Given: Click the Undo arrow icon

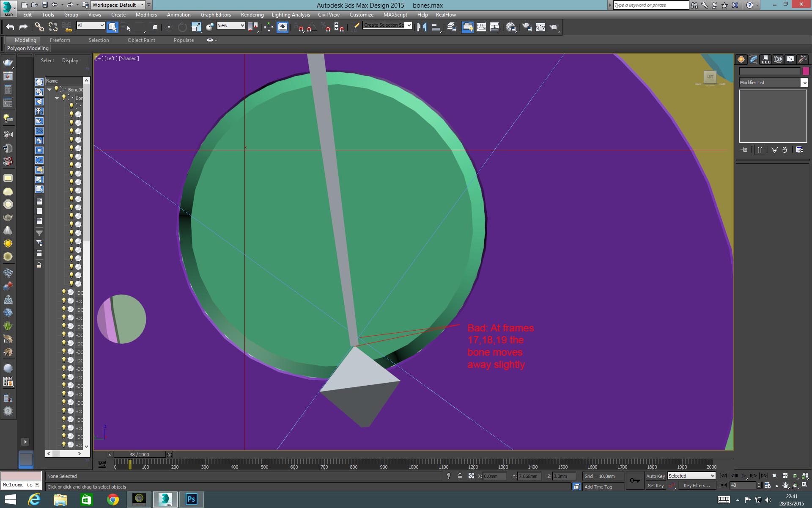Looking at the screenshot, I should 10,27.
